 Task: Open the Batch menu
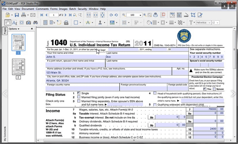pyautogui.click(x=73, y=9)
